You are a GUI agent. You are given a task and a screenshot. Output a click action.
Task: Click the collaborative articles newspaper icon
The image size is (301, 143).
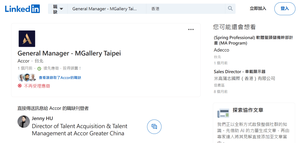coord(223,113)
